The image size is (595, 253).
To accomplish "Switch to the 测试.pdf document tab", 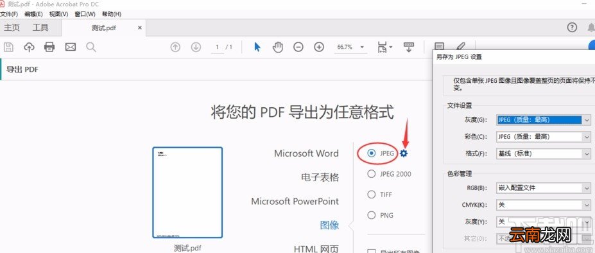I will click(103, 28).
